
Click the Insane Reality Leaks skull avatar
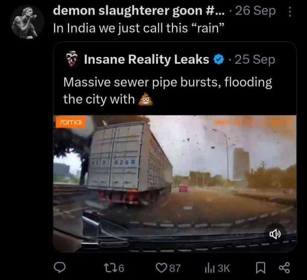pos(72,59)
